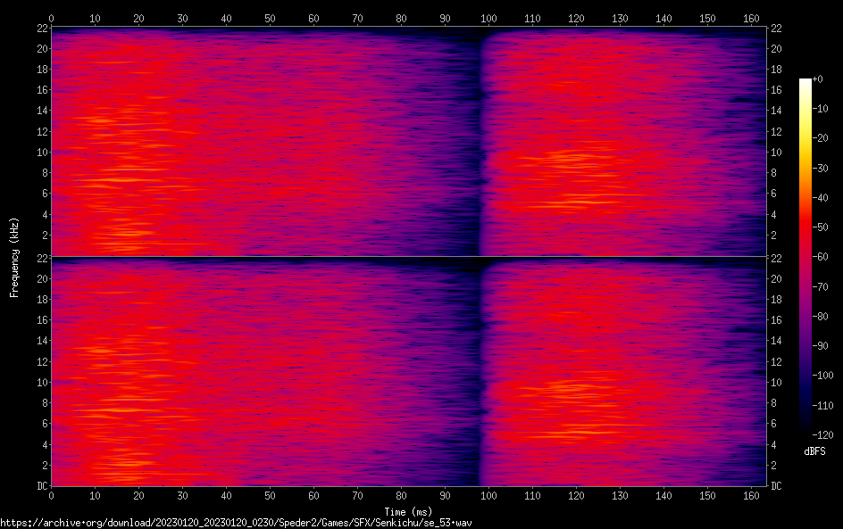Screen dimensions: 843x529
Task: Click the archive.org file URL at the bottom
Action: 236,522
